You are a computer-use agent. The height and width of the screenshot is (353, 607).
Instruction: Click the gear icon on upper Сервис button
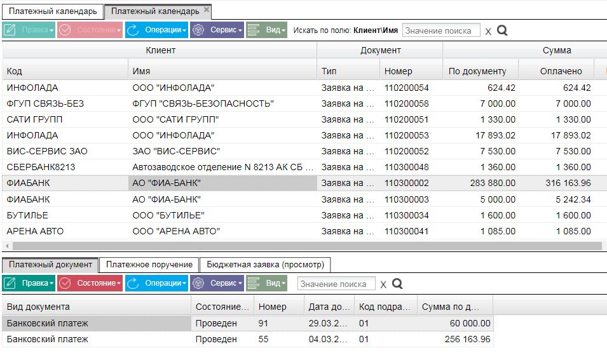[x=198, y=30]
